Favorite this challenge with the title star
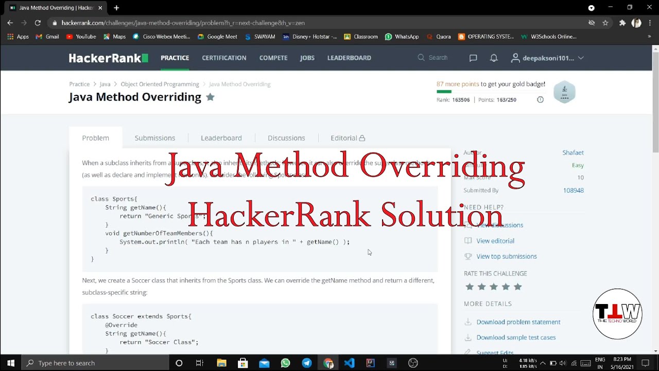The image size is (659, 371). pyautogui.click(x=210, y=97)
